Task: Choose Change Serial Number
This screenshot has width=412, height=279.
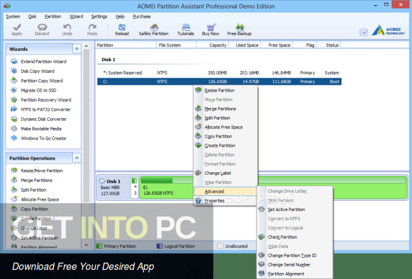Action: (x=295, y=264)
